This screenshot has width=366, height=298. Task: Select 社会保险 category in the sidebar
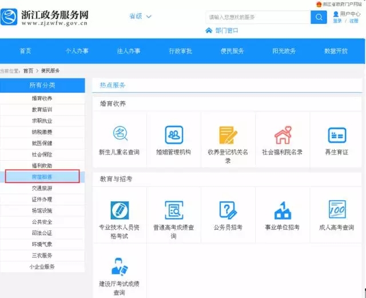click(42, 154)
